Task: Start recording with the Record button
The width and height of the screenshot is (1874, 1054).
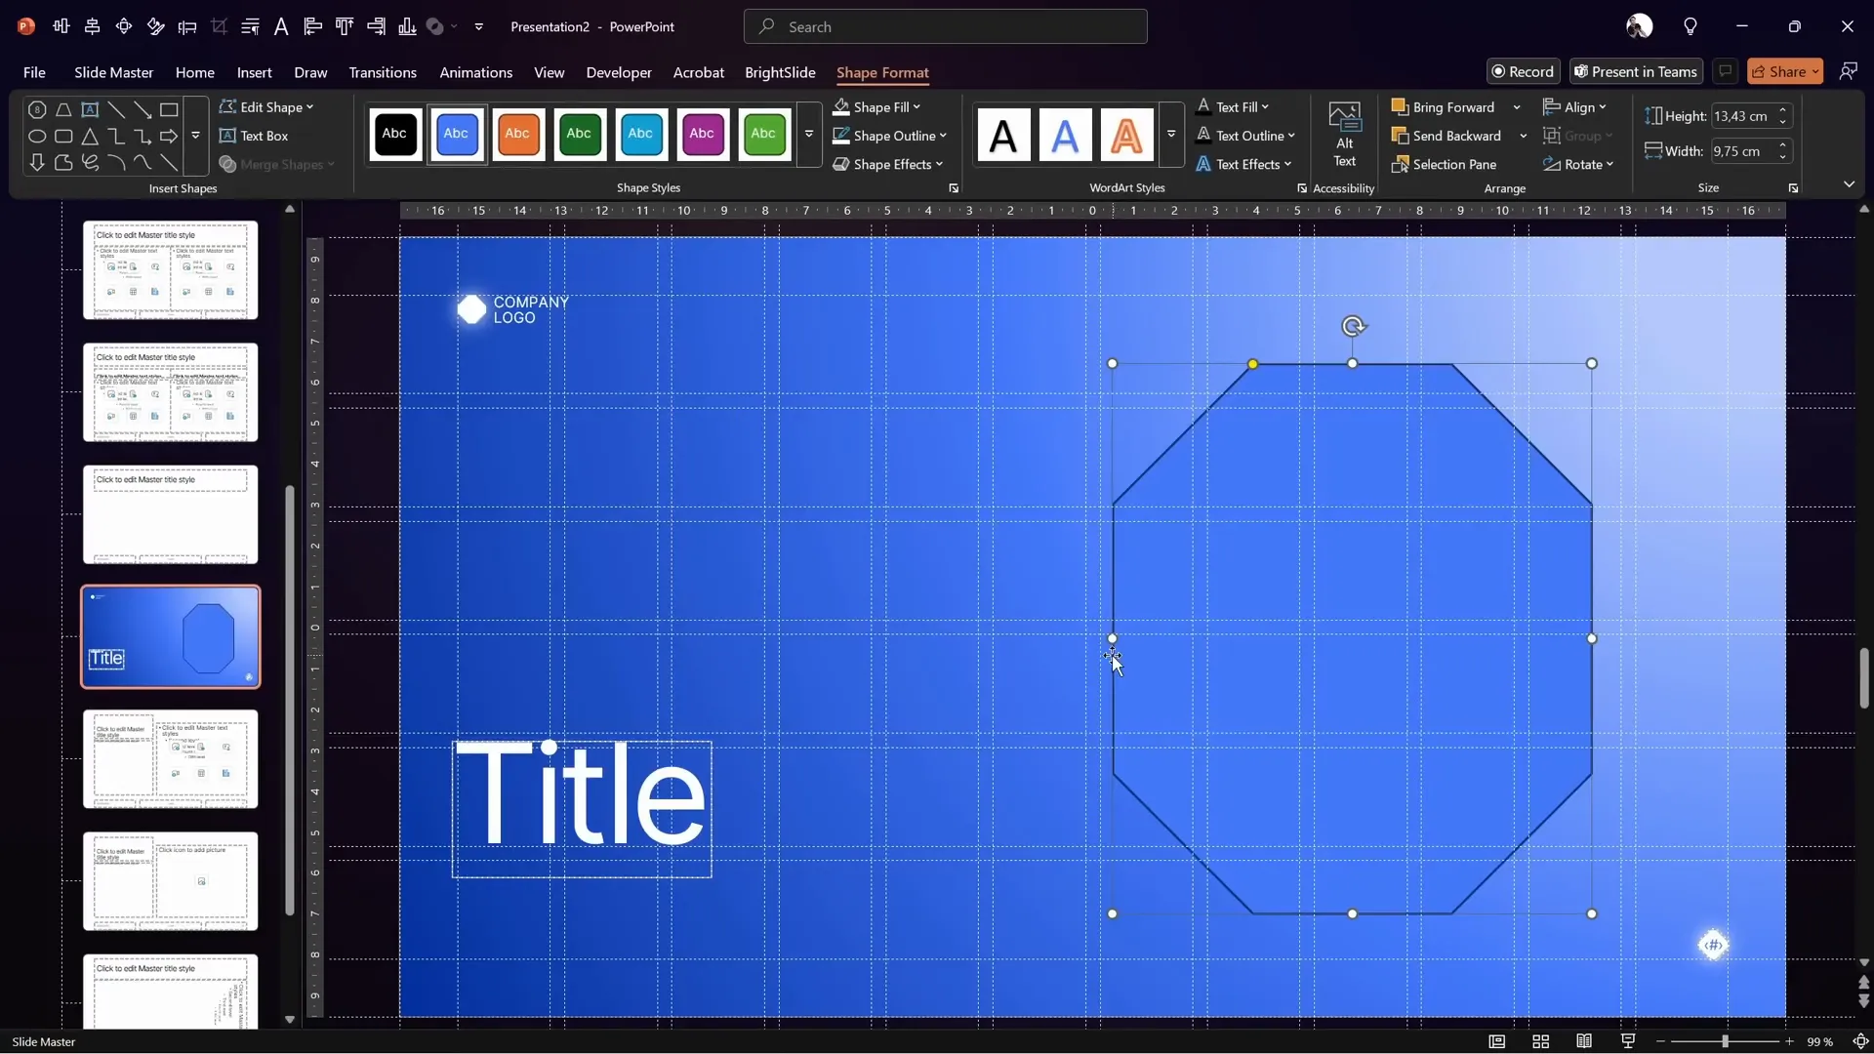Action: tap(1525, 71)
